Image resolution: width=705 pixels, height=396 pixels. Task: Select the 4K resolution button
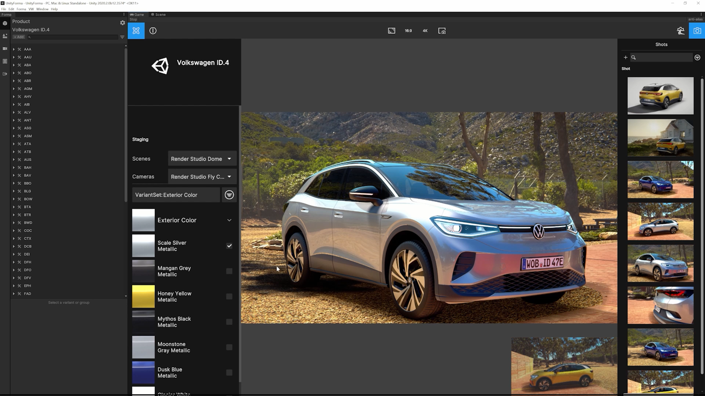point(425,31)
